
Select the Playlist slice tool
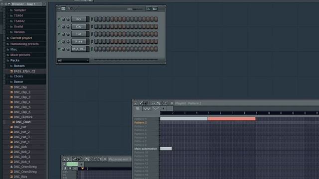[158, 103]
